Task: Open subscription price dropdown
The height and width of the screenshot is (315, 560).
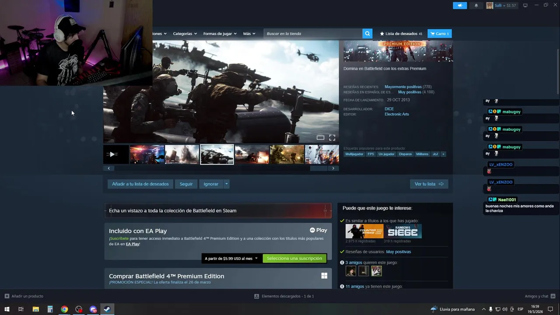Action: click(x=231, y=259)
